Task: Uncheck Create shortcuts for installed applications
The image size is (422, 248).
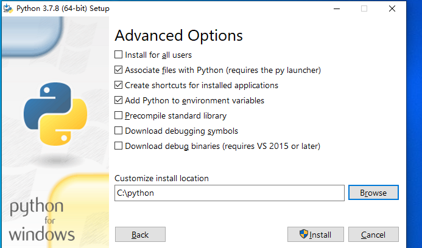Action: [x=118, y=85]
